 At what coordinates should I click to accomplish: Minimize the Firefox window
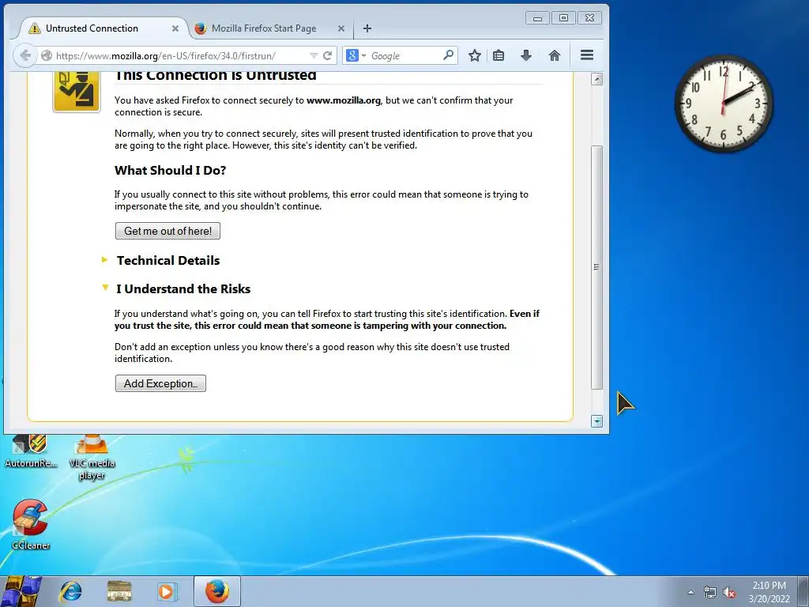pos(537,18)
